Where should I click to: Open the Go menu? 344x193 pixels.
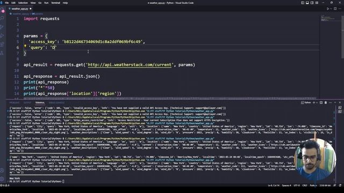point(40,3)
